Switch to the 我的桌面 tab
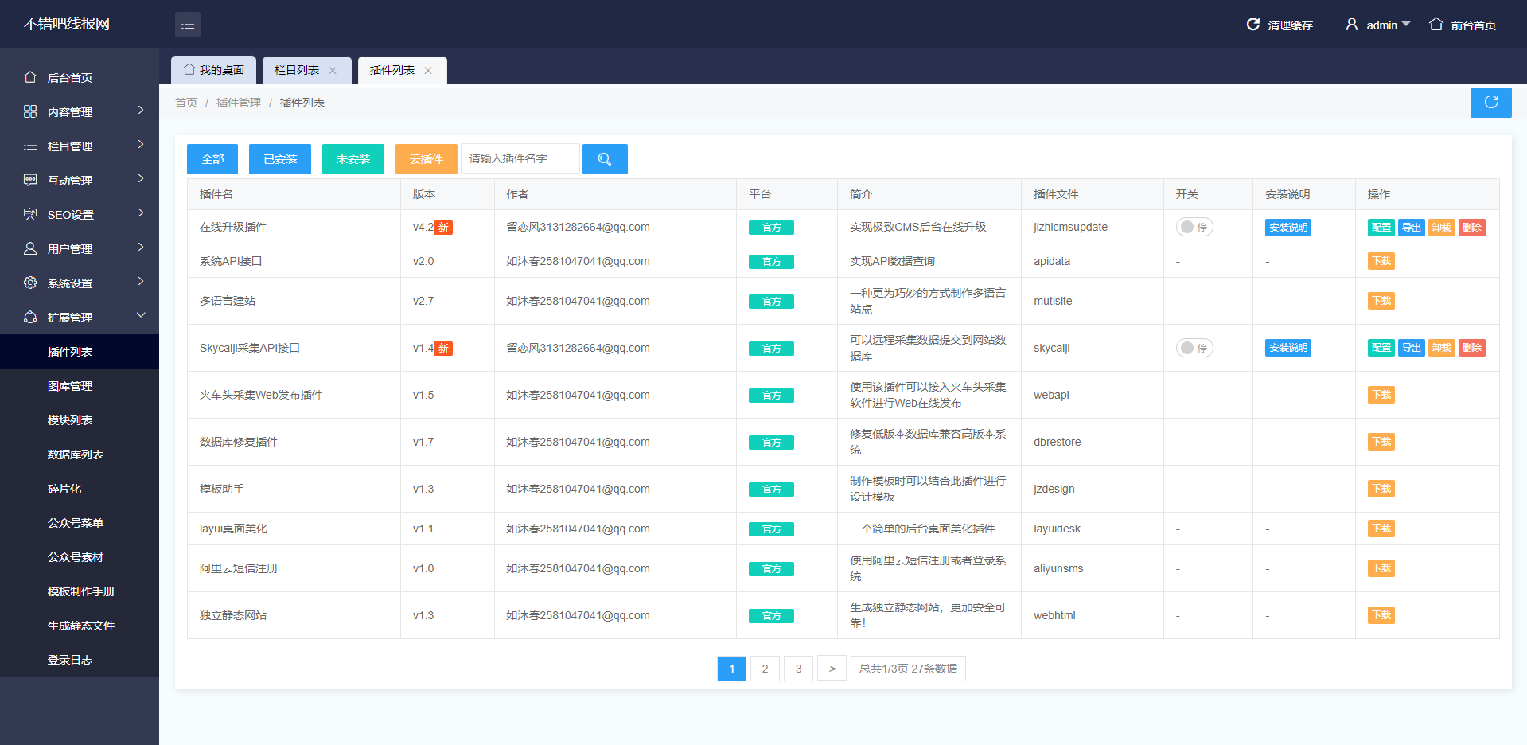The height and width of the screenshot is (745, 1527). [x=213, y=71]
